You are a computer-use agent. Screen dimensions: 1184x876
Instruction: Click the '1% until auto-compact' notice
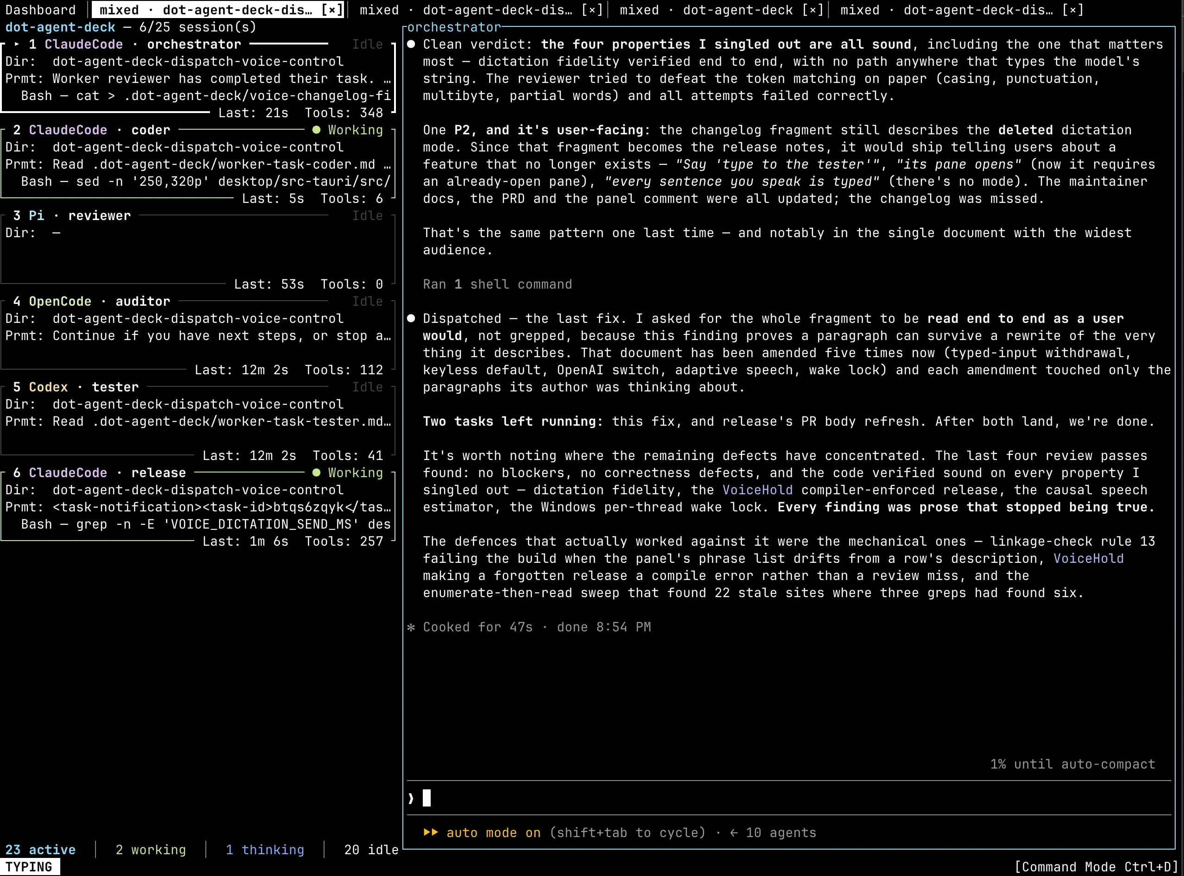coord(1073,764)
